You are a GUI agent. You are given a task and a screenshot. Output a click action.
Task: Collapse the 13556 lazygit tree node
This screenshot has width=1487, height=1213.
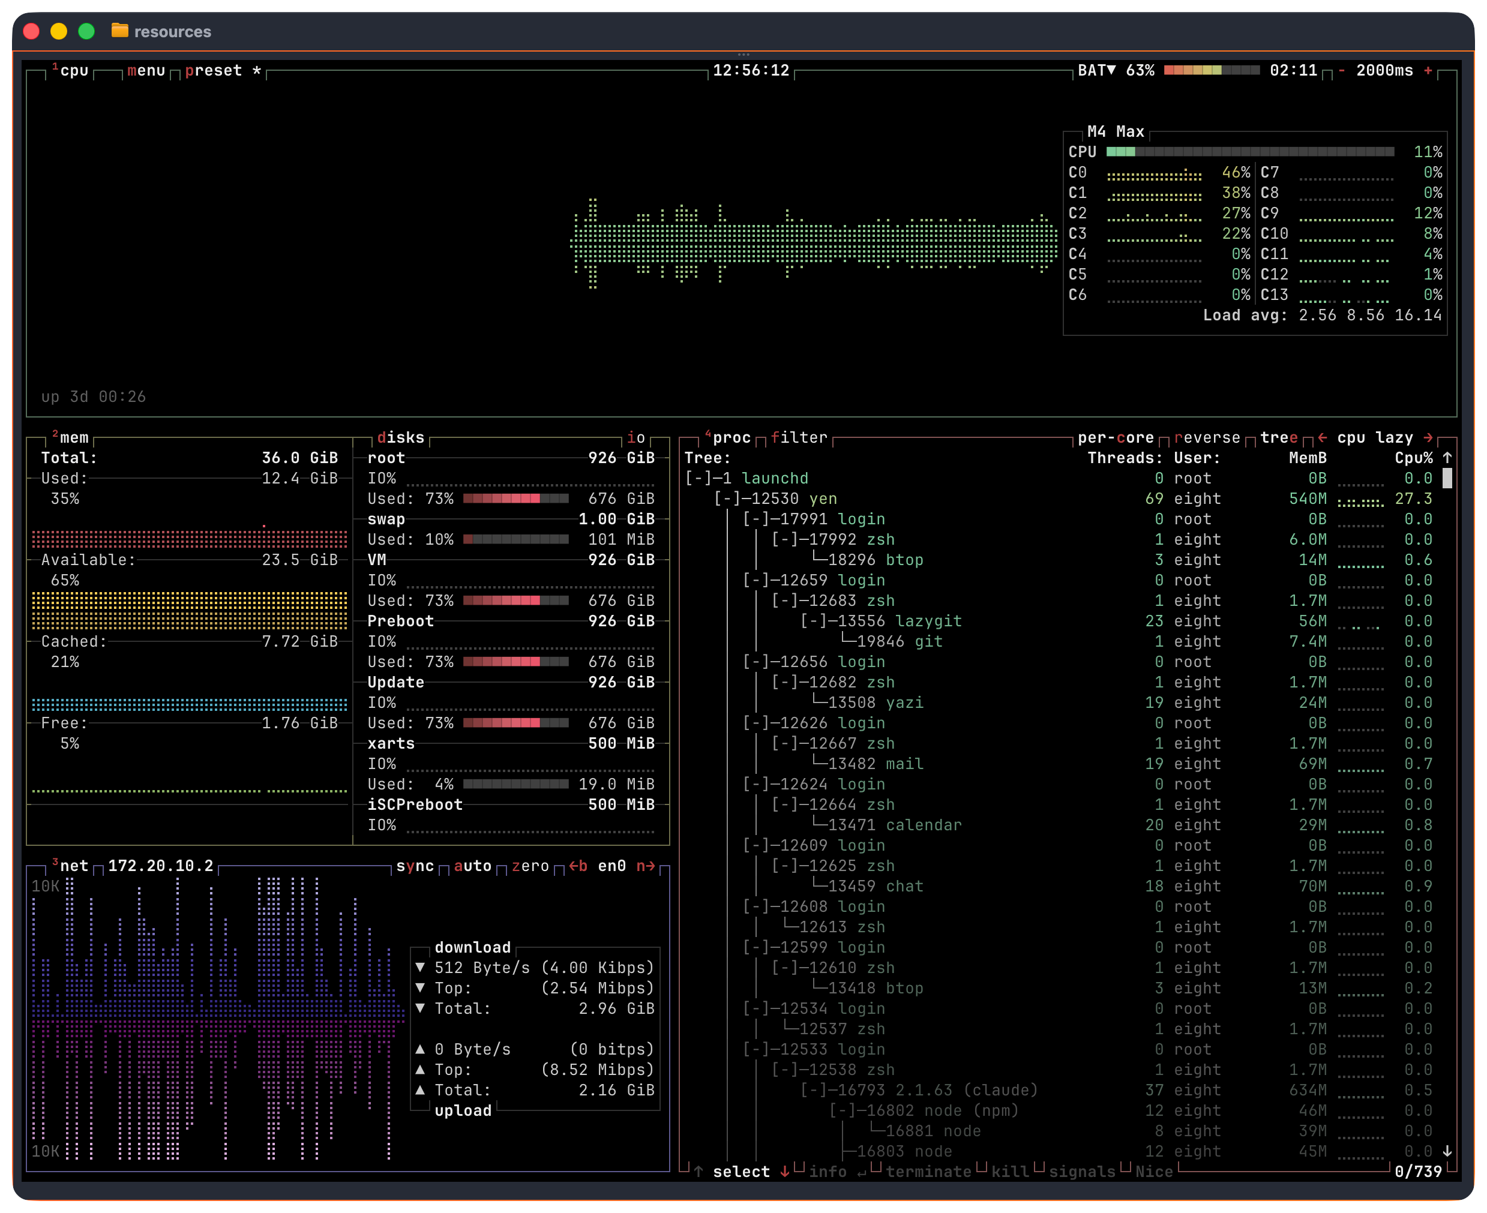tap(814, 621)
